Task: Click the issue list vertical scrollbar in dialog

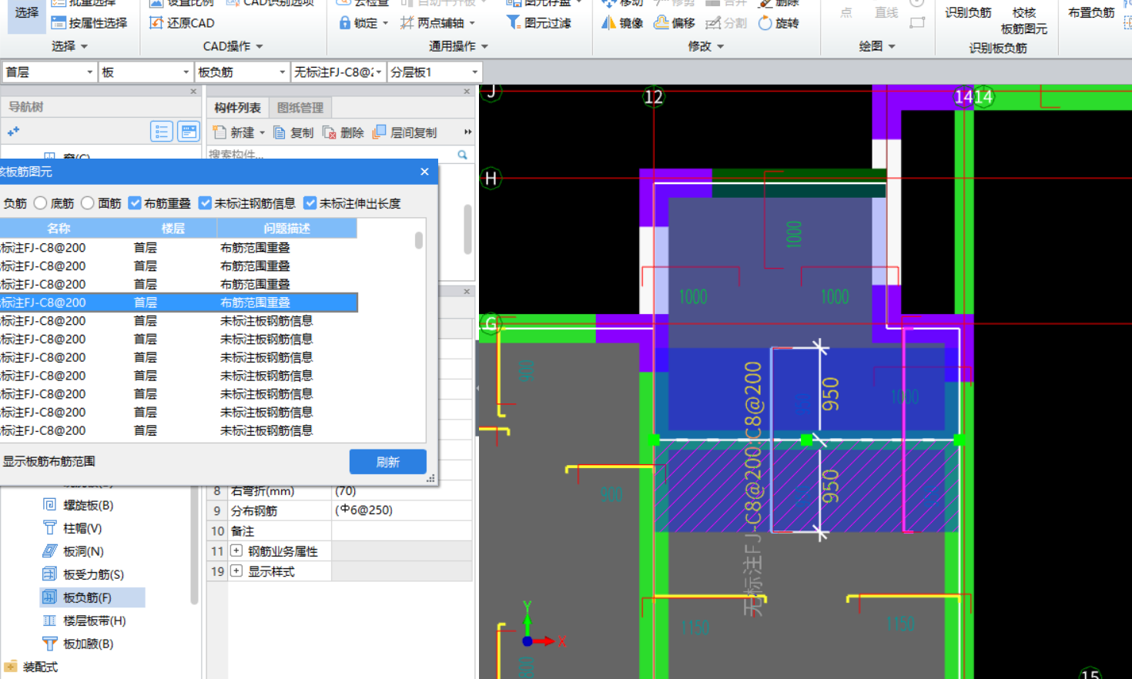Action: pos(419,240)
